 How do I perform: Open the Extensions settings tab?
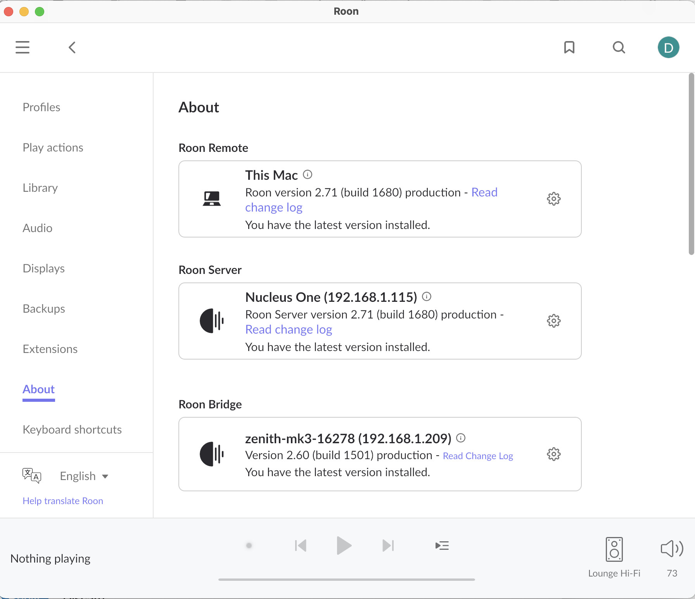[x=50, y=349]
